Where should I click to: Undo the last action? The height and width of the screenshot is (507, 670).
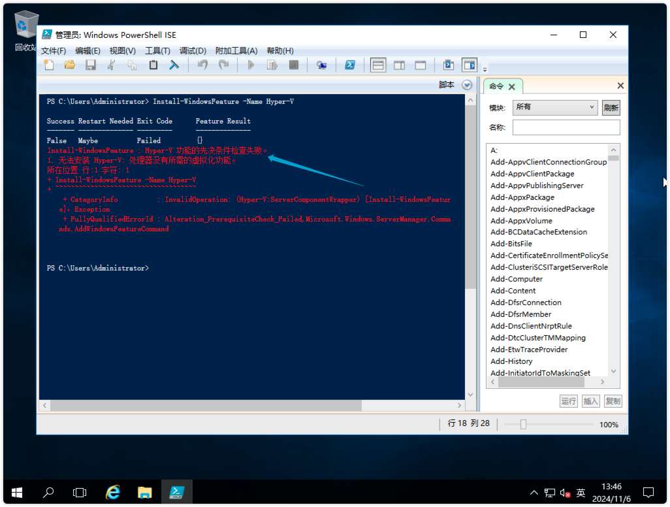coord(202,65)
